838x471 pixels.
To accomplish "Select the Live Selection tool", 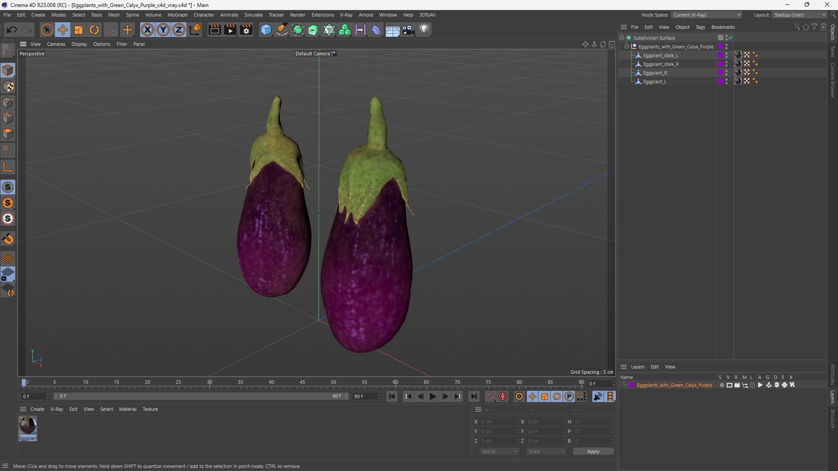I will point(47,30).
